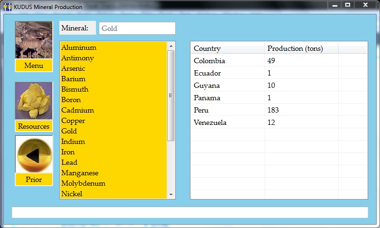Click the yellow sulfur Resources image
380x228 pixels.
point(34,101)
